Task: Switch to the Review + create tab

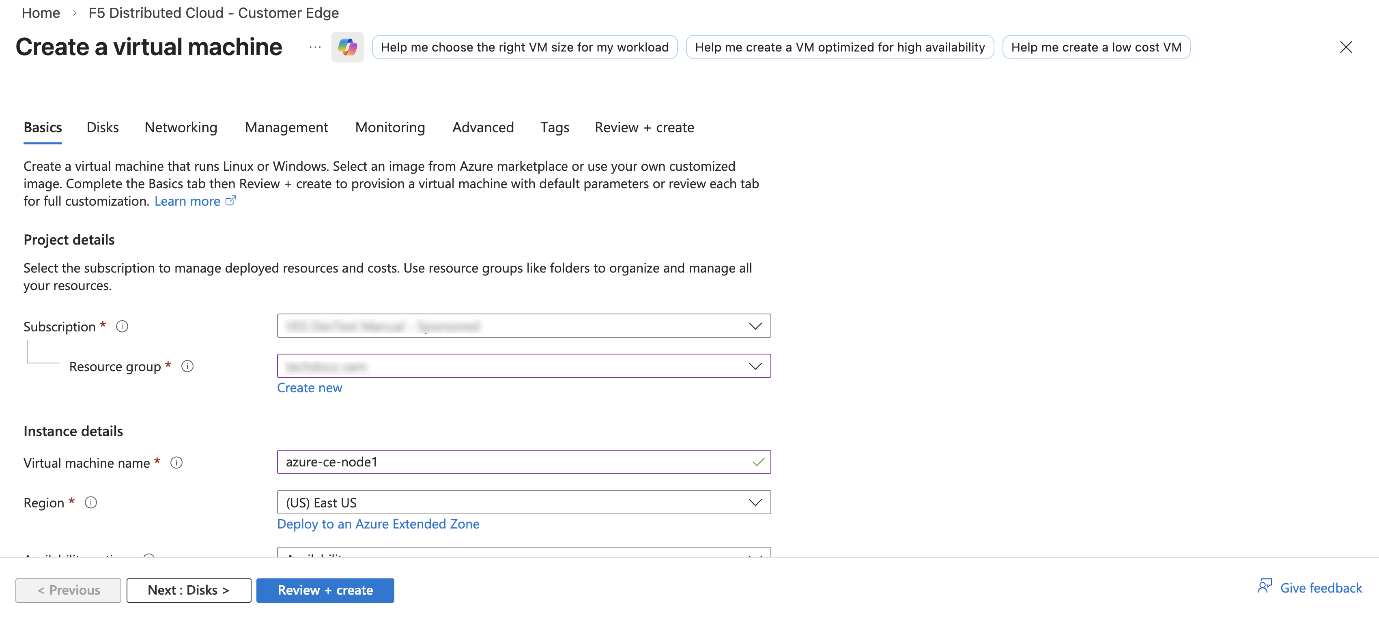Action: pos(644,127)
